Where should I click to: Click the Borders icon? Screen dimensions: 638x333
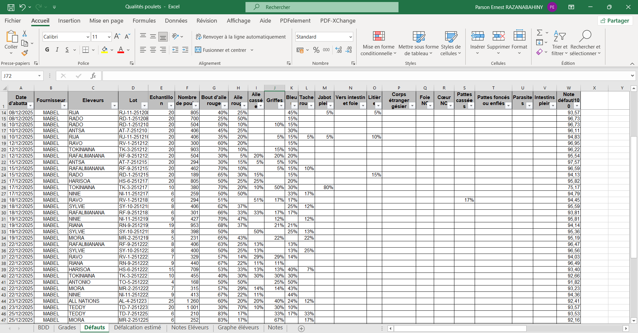point(85,50)
